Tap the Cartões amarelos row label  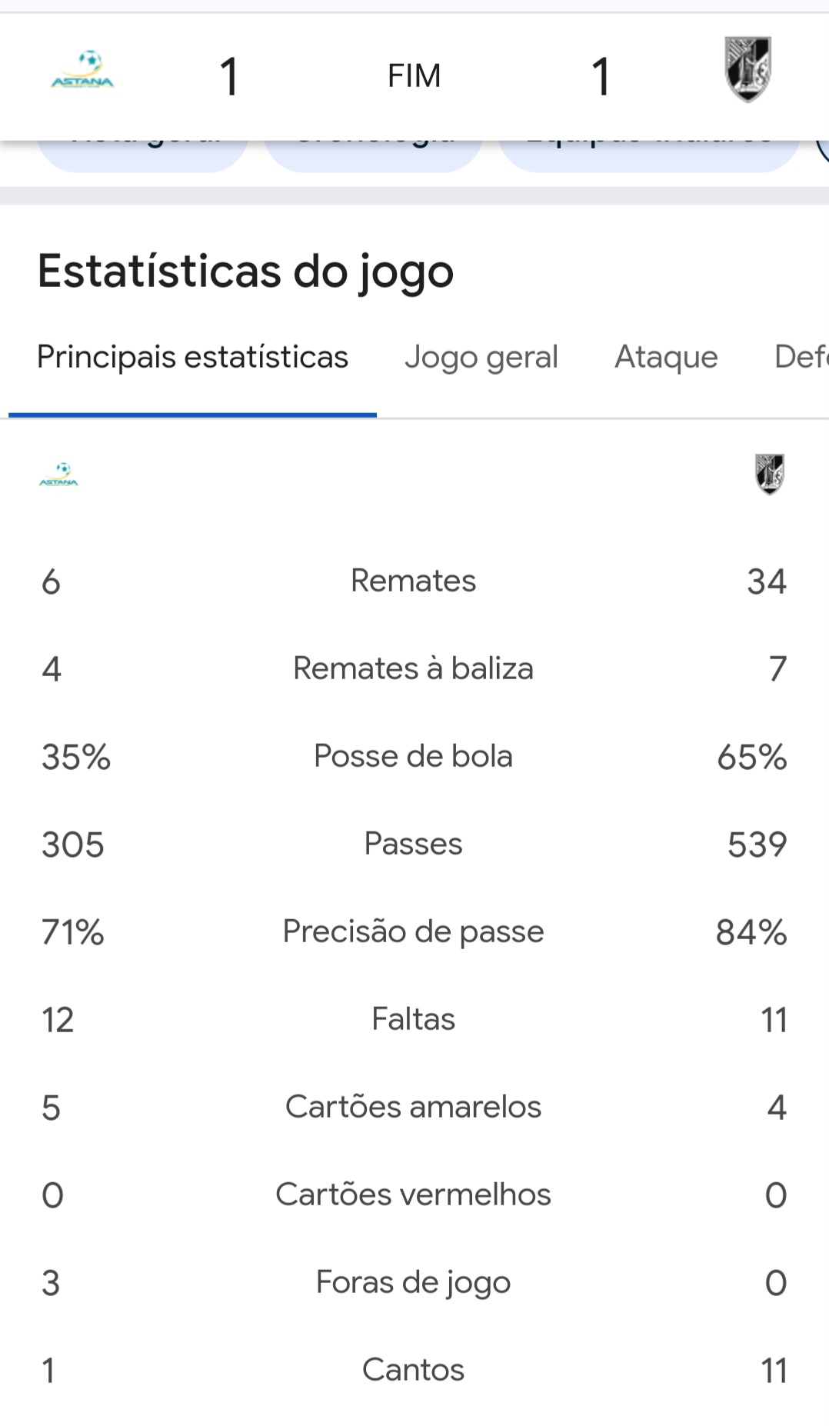click(413, 1107)
